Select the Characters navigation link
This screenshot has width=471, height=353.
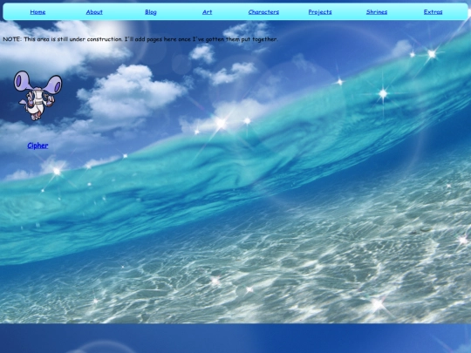[x=263, y=12]
